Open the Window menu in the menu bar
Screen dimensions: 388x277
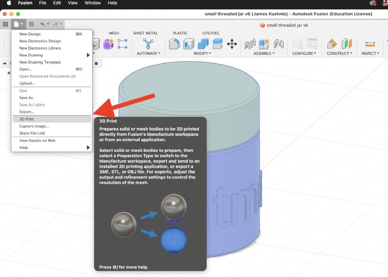pos(93,3)
